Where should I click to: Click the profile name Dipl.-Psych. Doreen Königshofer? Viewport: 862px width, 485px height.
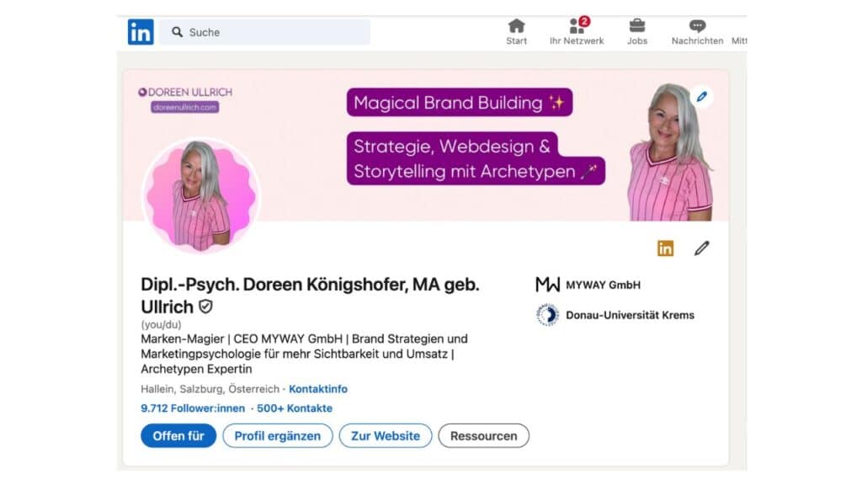310,296
